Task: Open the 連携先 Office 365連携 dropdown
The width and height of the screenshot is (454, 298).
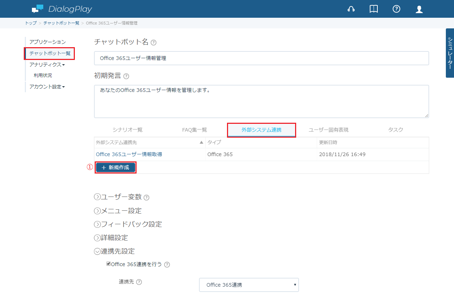Action: 249,285
